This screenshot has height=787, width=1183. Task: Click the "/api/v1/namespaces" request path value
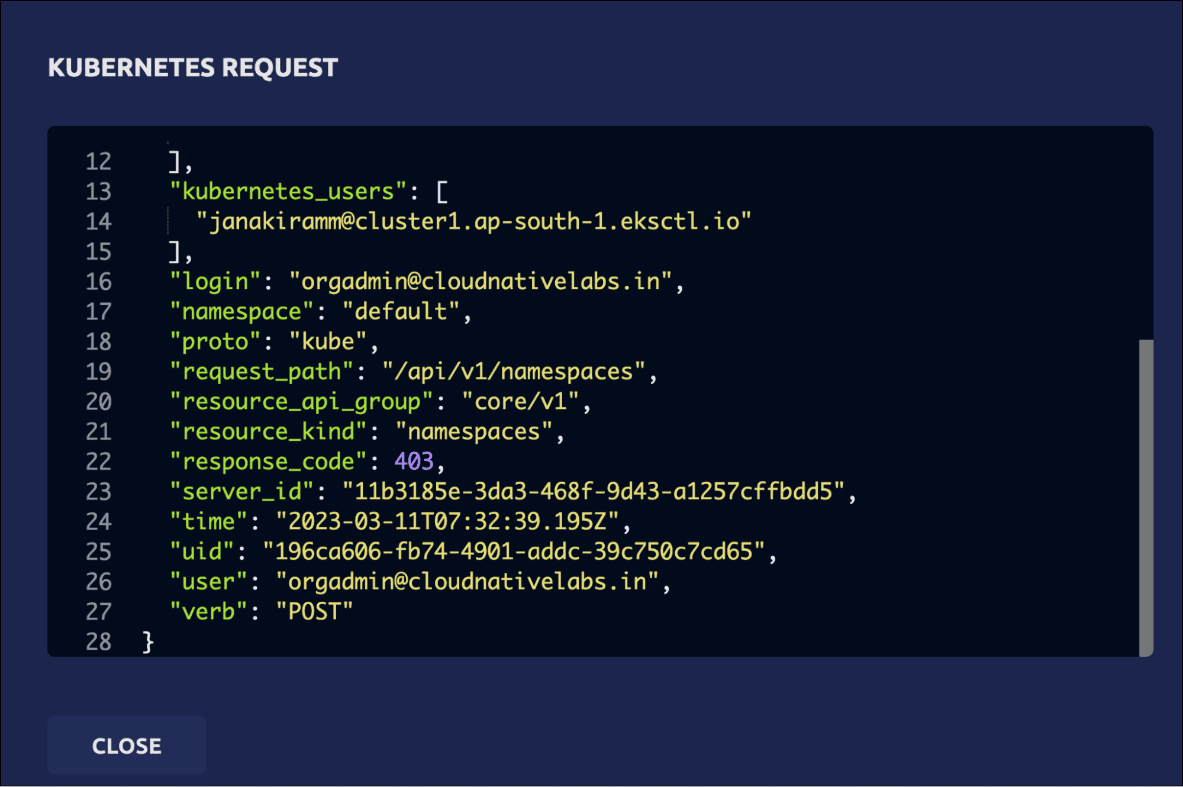click(513, 372)
